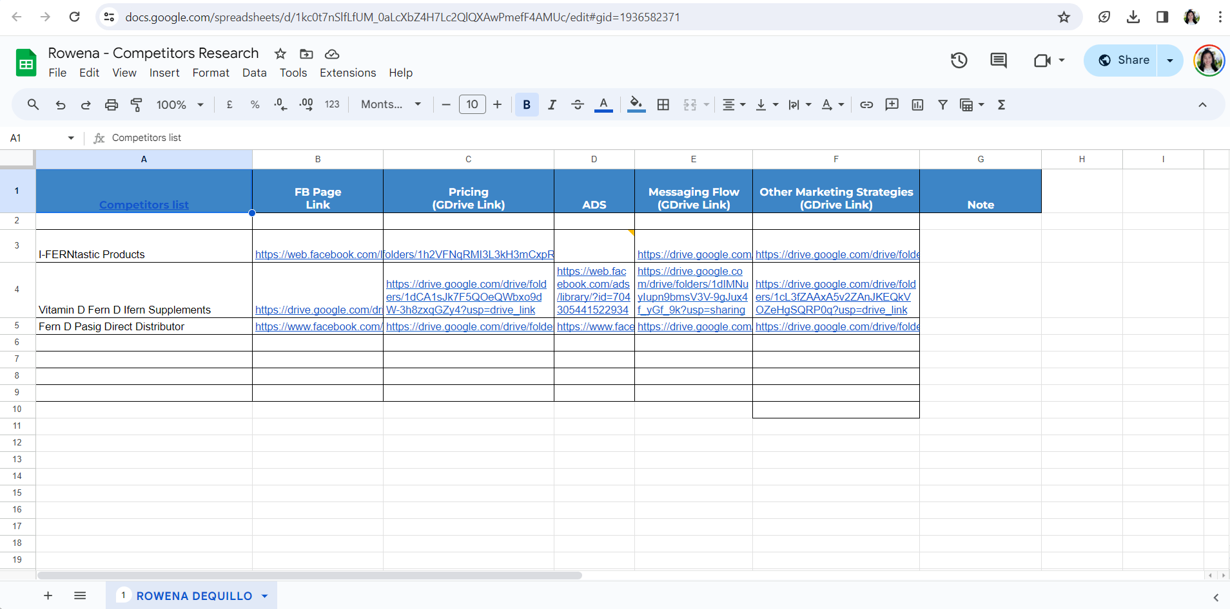This screenshot has height=609, width=1230.
Task: Click the insert chart icon
Action: [x=917, y=105]
